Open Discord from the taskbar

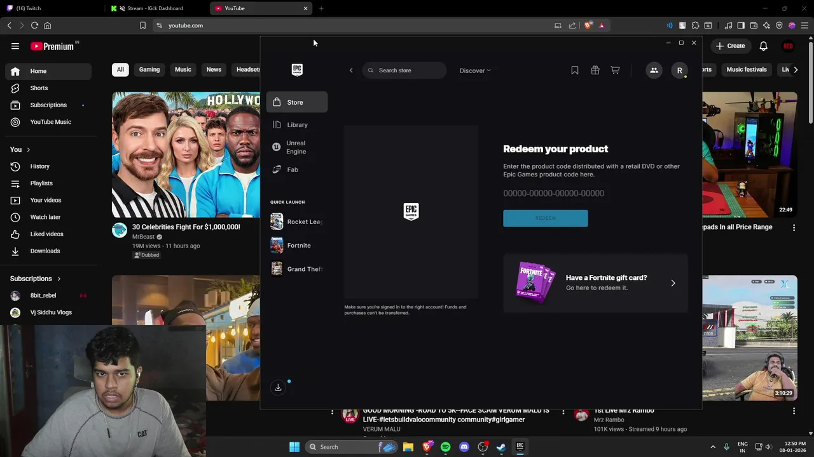click(x=464, y=447)
